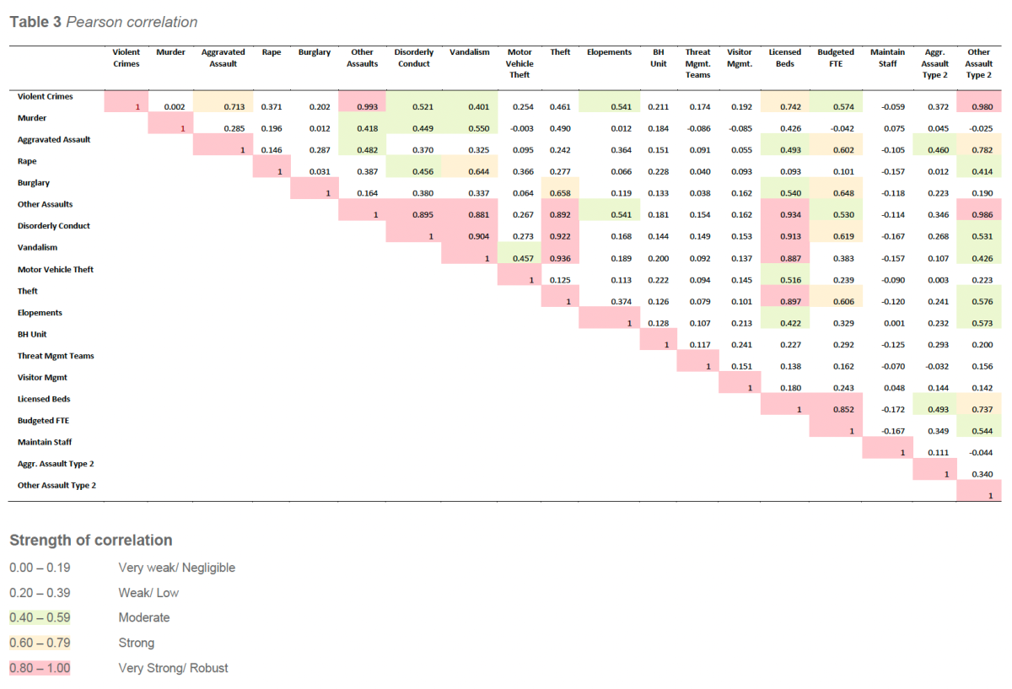Click the Threat Mgmt Teams row label

tap(56, 356)
